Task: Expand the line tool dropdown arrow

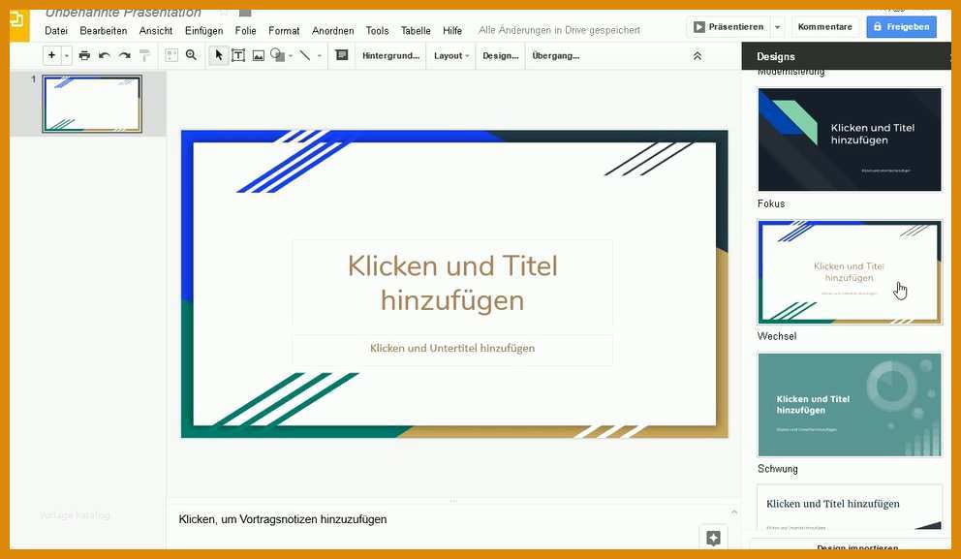Action: click(320, 56)
